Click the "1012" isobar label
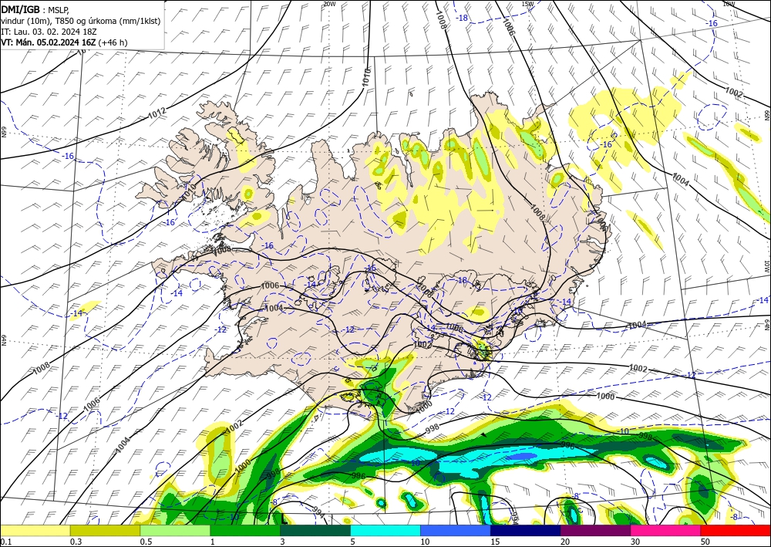Screen dimensions: 771x547 tap(157, 113)
